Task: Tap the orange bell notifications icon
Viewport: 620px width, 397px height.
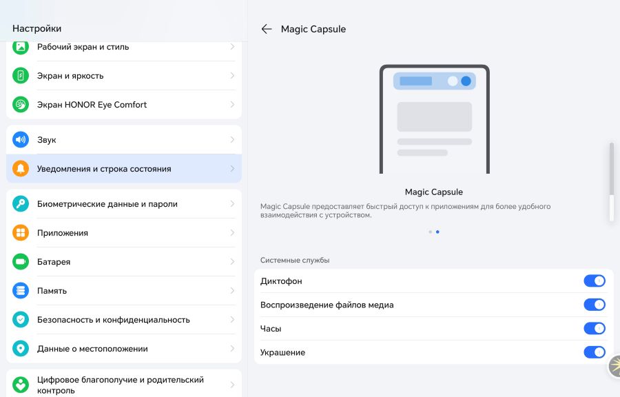Action: [21, 168]
